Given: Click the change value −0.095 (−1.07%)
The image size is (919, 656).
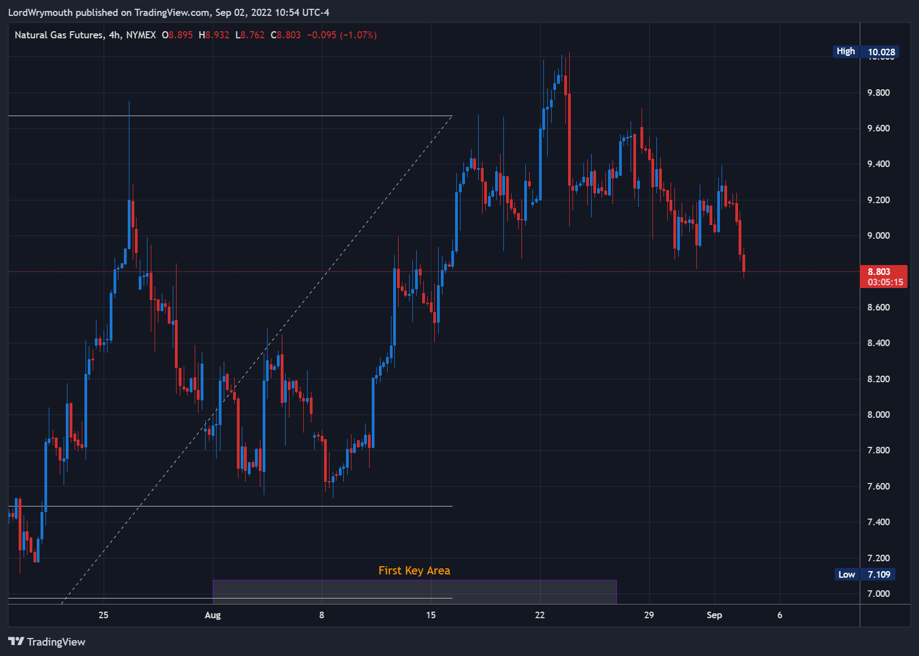Looking at the screenshot, I should tap(342, 35).
